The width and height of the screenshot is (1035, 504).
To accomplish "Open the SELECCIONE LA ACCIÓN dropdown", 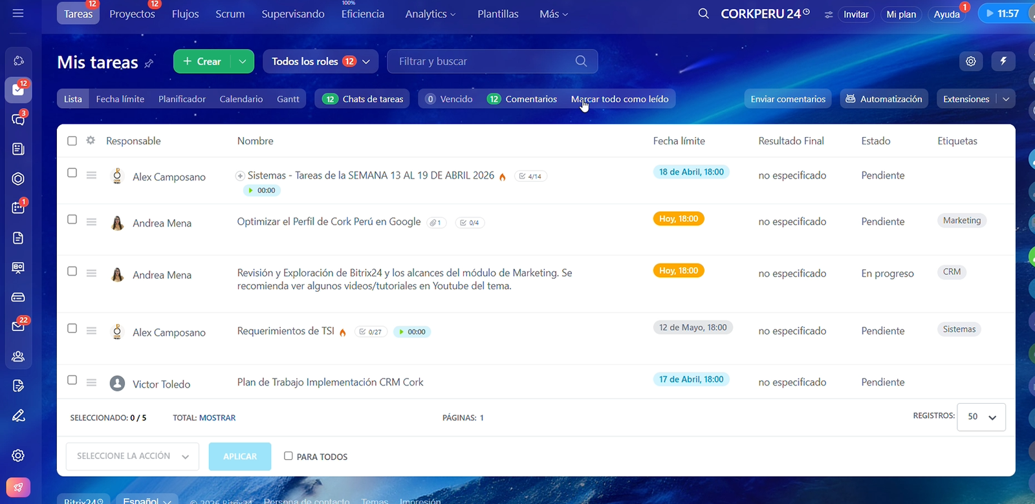I will [x=133, y=456].
